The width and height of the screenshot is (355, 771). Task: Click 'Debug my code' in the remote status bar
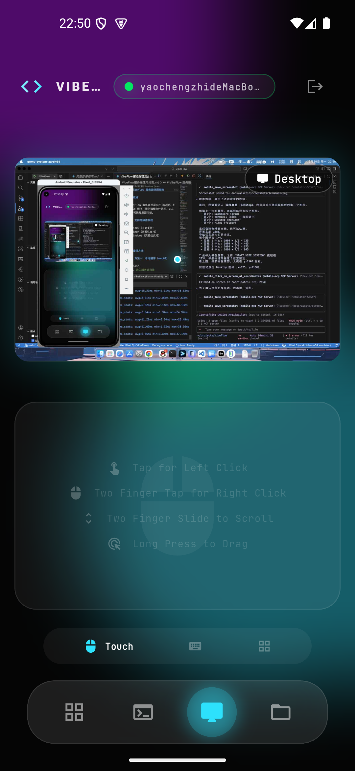(162, 345)
